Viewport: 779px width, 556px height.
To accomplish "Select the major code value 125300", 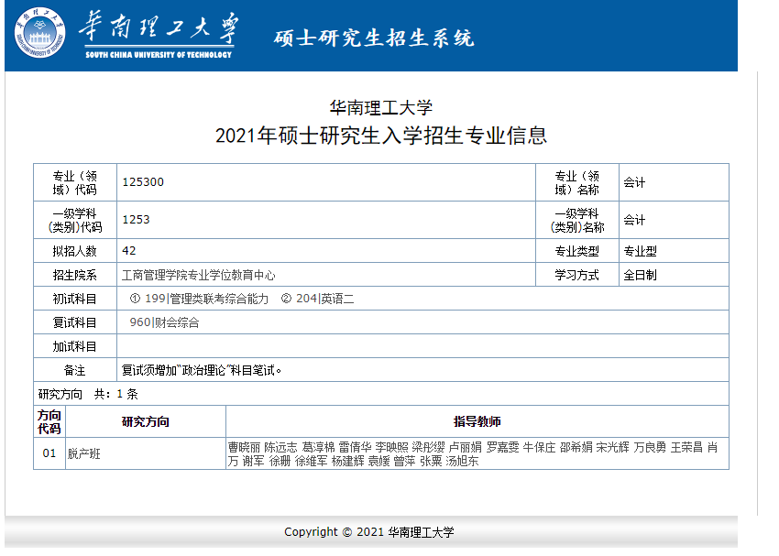I will (143, 182).
